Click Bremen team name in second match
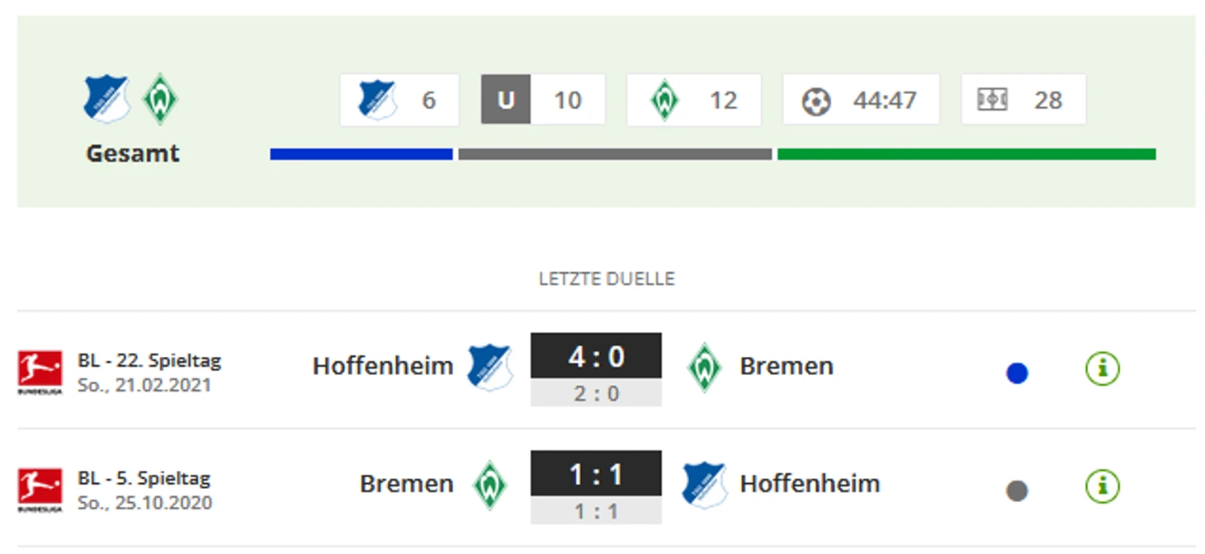Screen dimensions: 1205x554 pos(407,484)
